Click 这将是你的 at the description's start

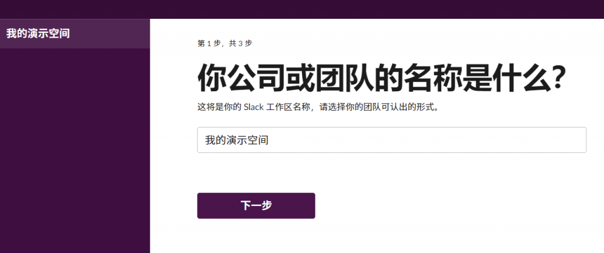[219, 107]
